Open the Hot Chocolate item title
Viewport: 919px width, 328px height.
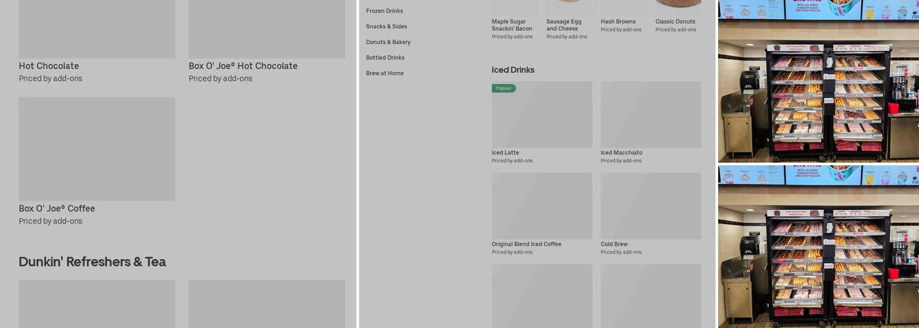[49, 66]
